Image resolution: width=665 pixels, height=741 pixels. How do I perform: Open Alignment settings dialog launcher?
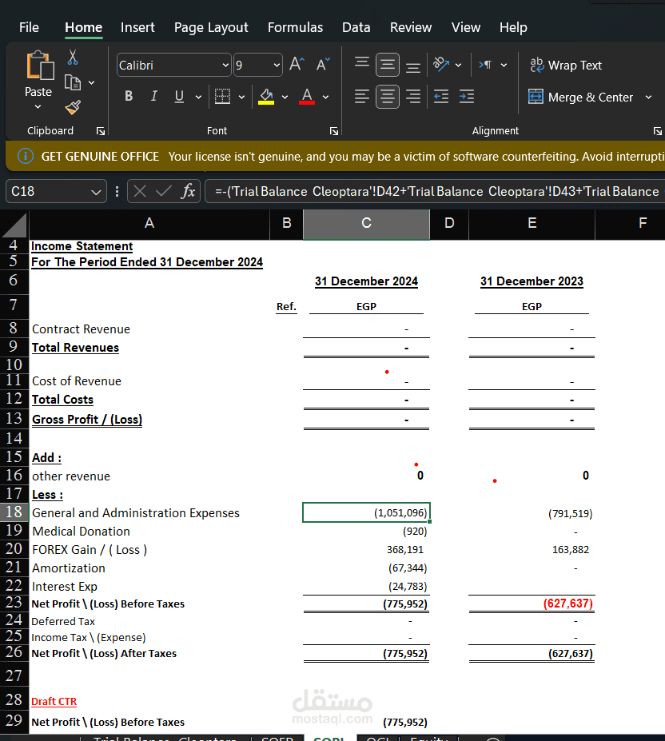[x=658, y=131]
